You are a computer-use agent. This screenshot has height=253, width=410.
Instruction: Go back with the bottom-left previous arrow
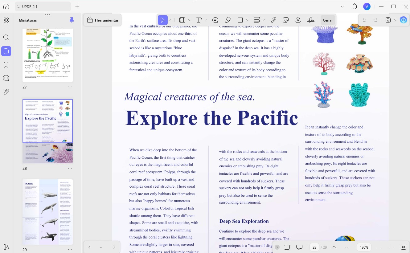[89, 247]
